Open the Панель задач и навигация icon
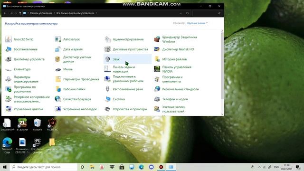304x171 pixels. click(107, 69)
